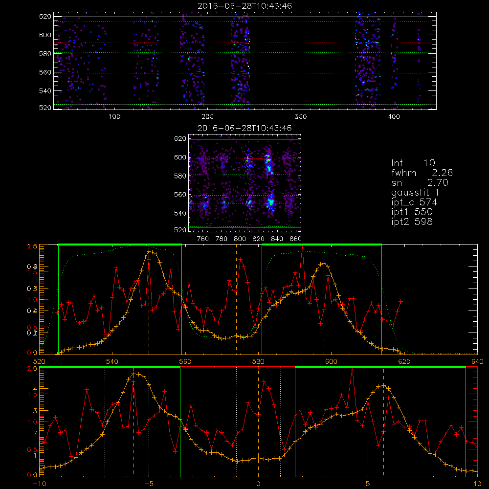Click y-axis label 540 of the middle image
Screen dimensions: 489x489
coord(180,213)
